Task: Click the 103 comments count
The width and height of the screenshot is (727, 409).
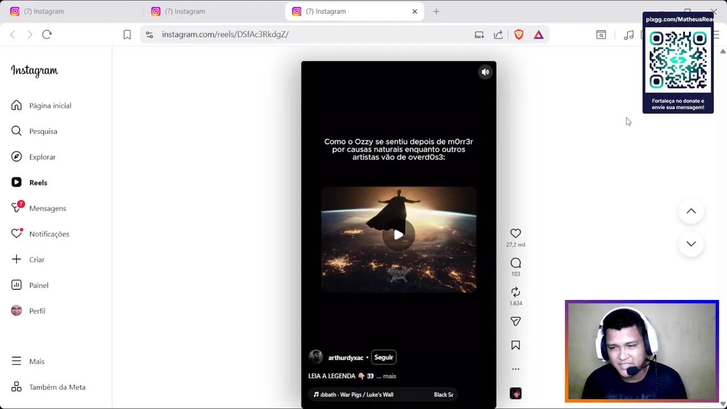Action: 516,274
